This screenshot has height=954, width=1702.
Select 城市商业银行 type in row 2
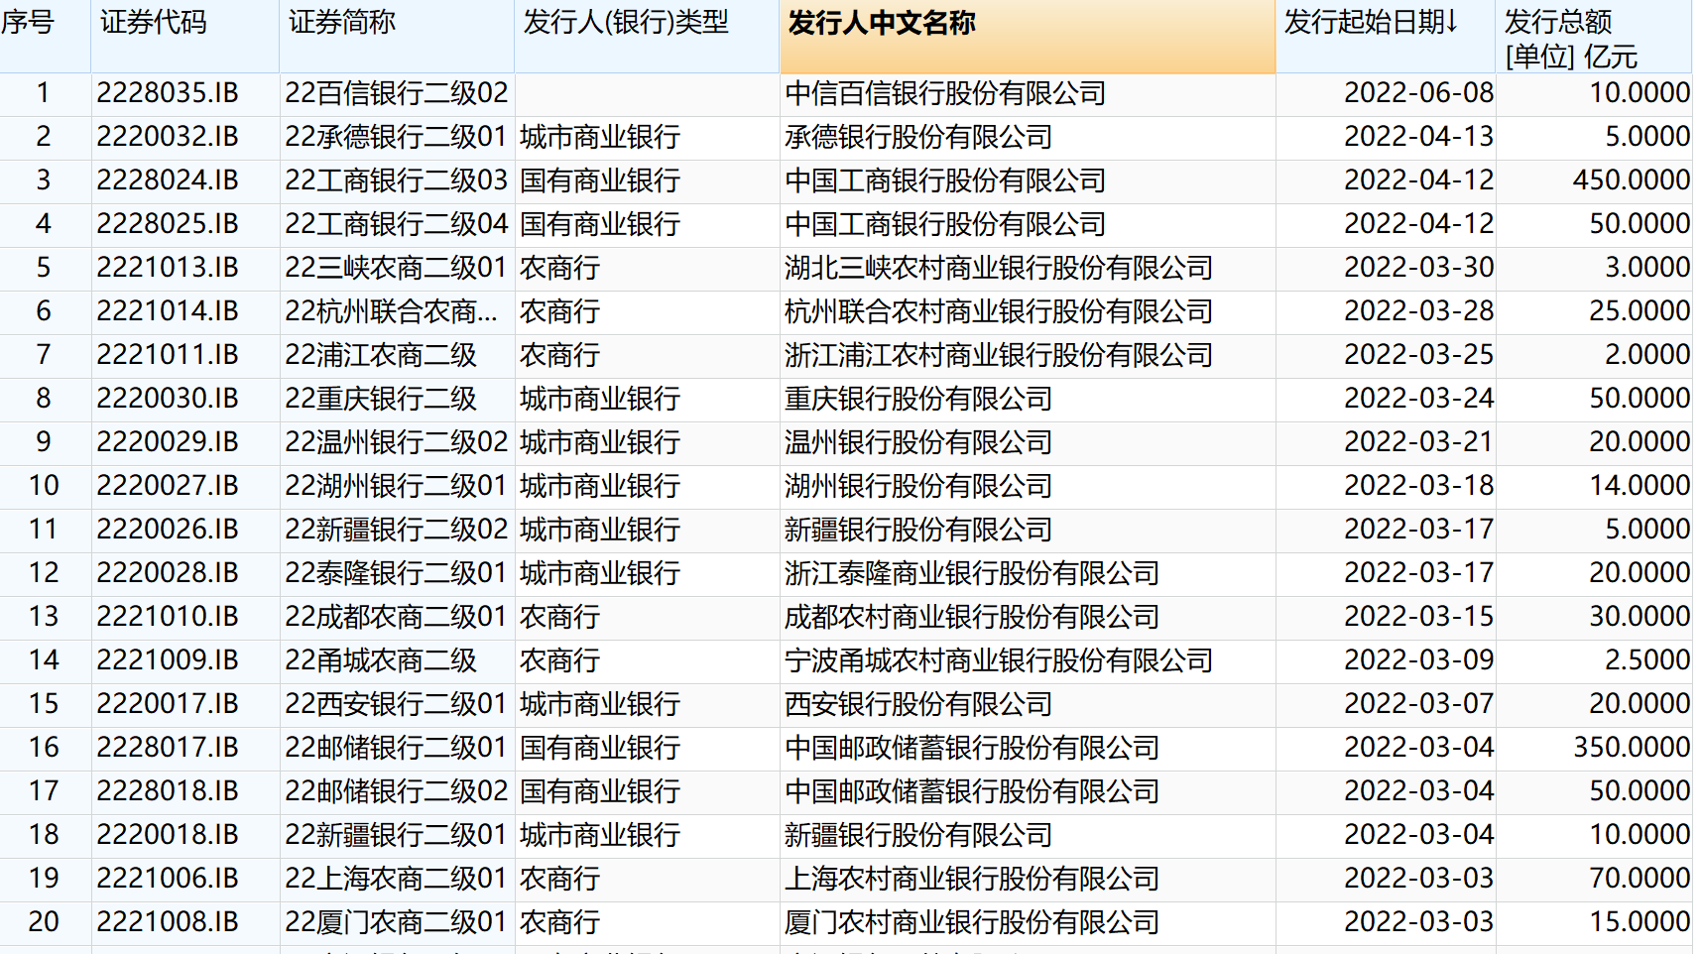(600, 137)
